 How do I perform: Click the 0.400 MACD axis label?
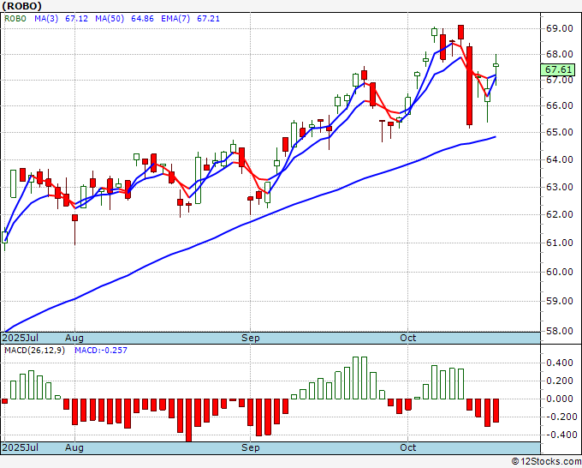[x=560, y=363]
